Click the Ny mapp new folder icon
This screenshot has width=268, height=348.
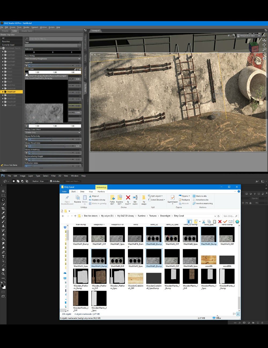144,198
